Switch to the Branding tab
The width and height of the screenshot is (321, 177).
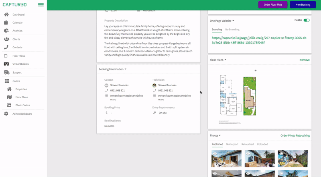click(217, 30)
